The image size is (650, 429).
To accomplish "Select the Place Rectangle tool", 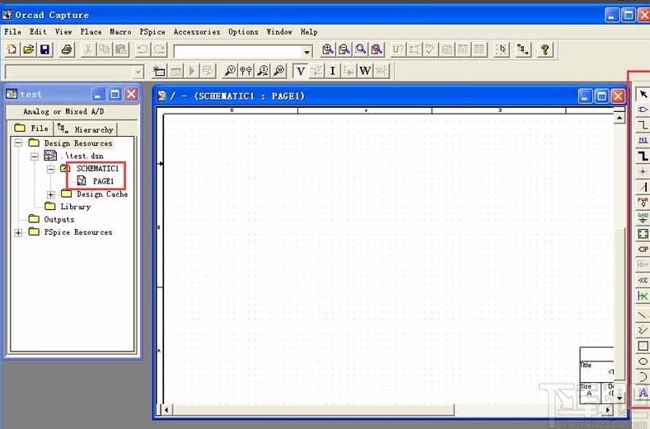I will click(x=643, y=346).
